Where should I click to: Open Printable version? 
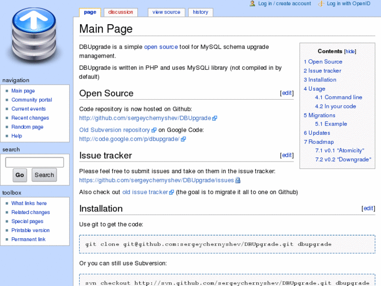pyautogui.click(x=30, y=230)
